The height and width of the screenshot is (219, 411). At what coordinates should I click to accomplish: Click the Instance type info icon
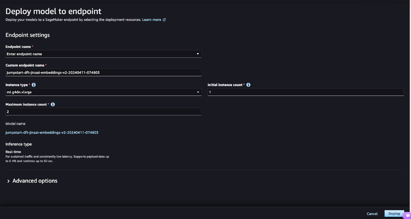point(34,85)
